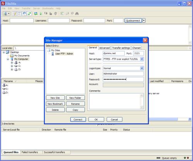Open the Bookmarks menu
Screen dimensions: 193x161
click(x=48, y=8)
